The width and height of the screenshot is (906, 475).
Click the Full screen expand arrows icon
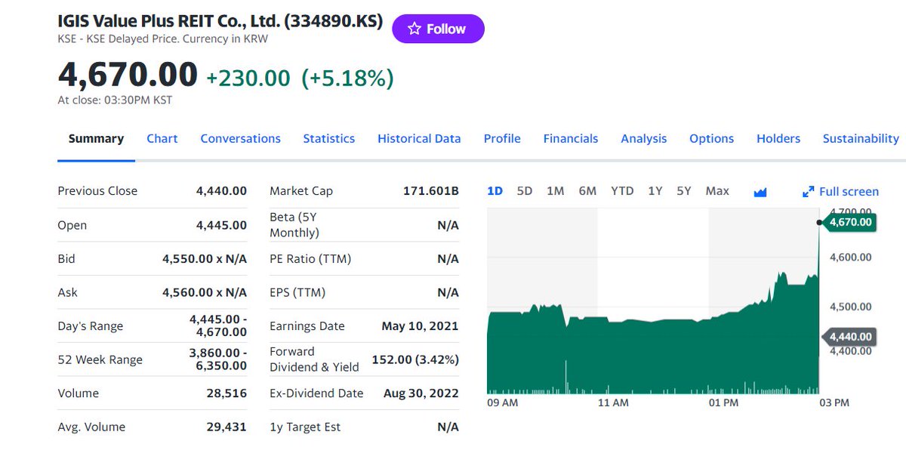[808, 192]
